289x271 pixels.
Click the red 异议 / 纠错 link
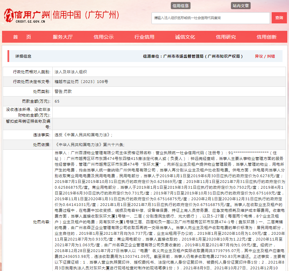point(265,56)
